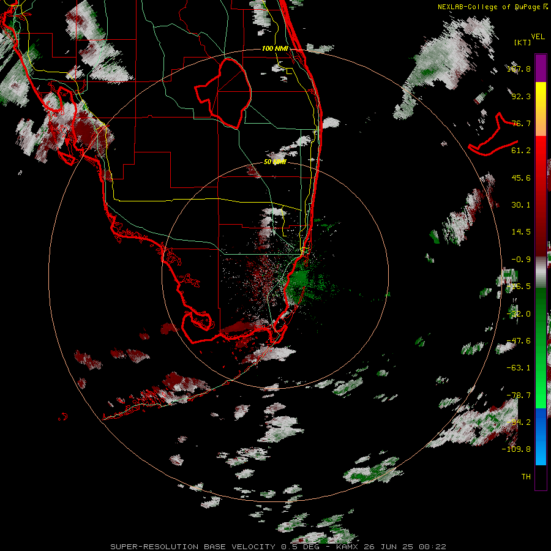Click the 30.1 legend value

click(x=521, y=205)
